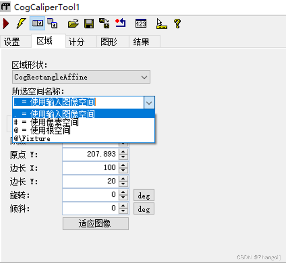Increase 边长 X with up arrow
This screenshot has height=264, width=286.
[x=123, y=165]
